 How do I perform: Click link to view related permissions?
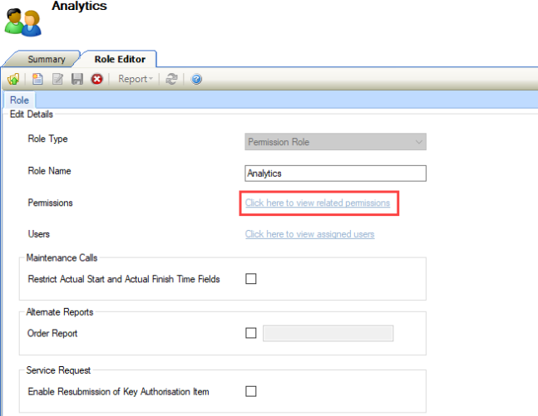click(x=317, y=203)
